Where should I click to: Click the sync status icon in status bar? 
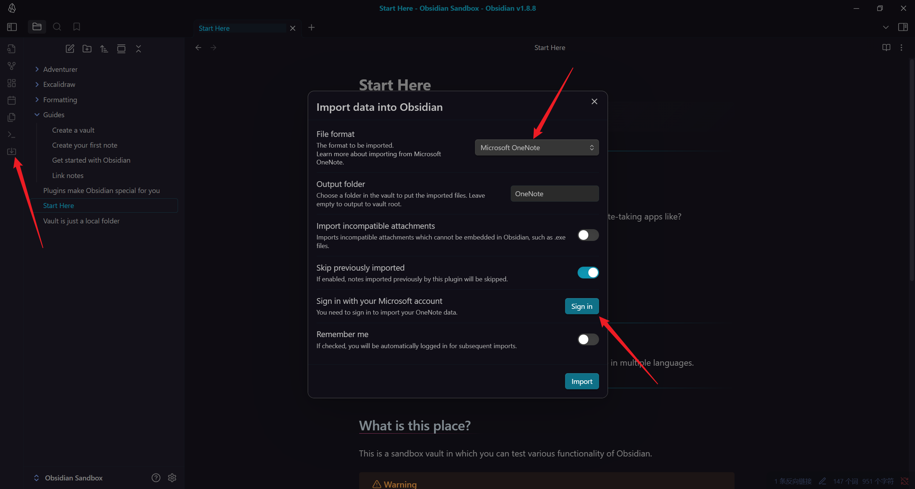(904, 481)
